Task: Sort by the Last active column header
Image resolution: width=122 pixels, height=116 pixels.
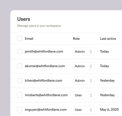Action: point(108,39)
